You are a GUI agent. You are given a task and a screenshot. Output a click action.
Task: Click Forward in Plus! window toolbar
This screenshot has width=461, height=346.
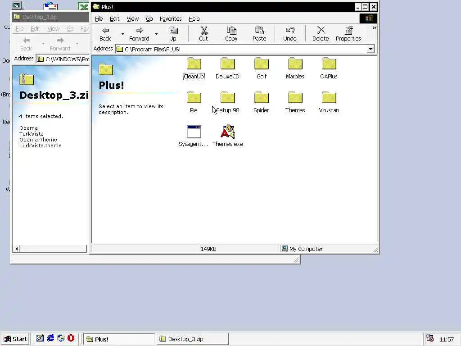click(x=140, y=34)
